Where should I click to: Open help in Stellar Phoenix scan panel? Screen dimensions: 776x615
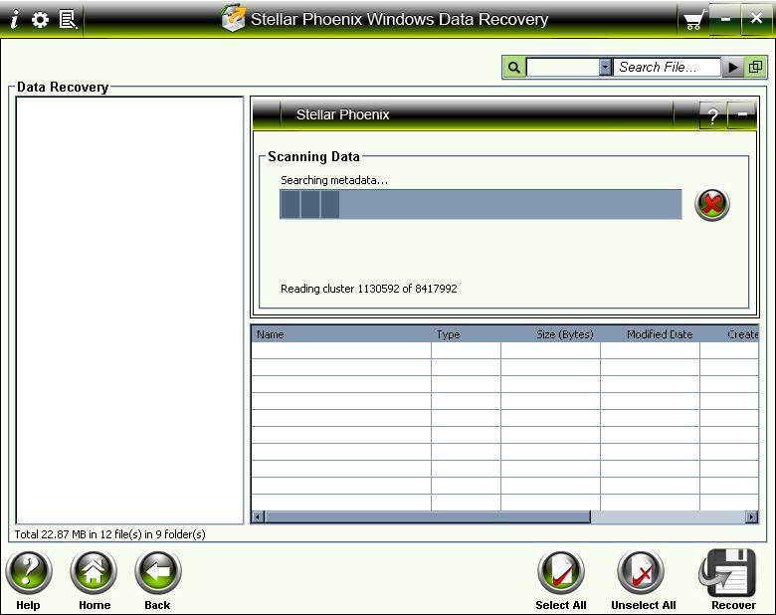[x=712, y=115]
